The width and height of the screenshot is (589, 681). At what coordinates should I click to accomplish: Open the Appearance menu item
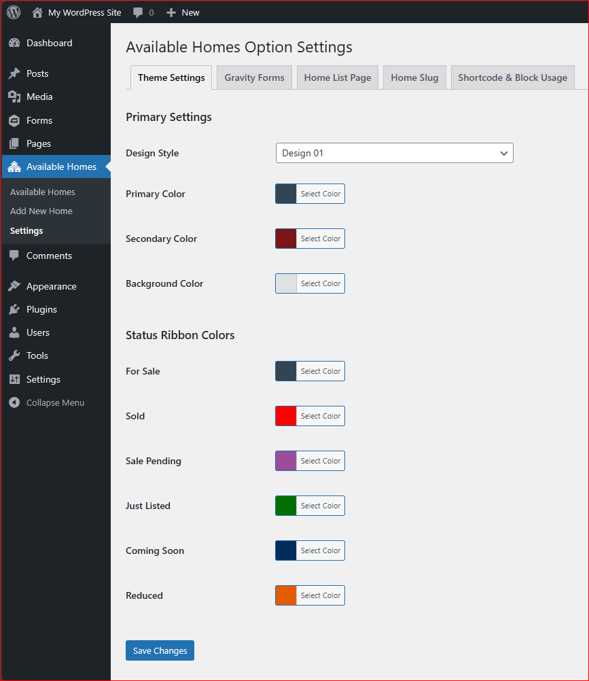click(x=56, y=286)
